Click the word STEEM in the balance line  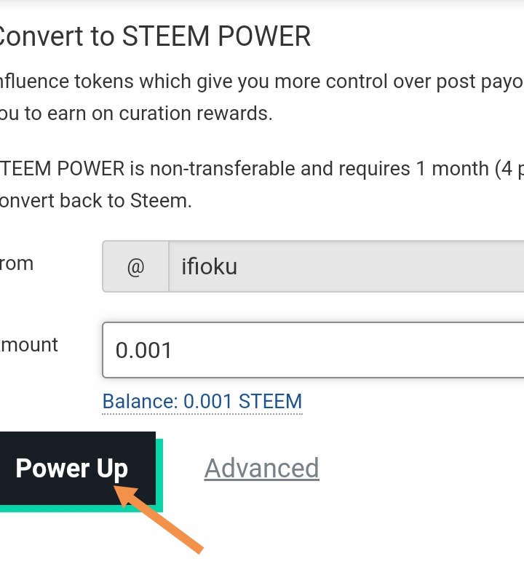pyautogui.click(x=270, y=402)
